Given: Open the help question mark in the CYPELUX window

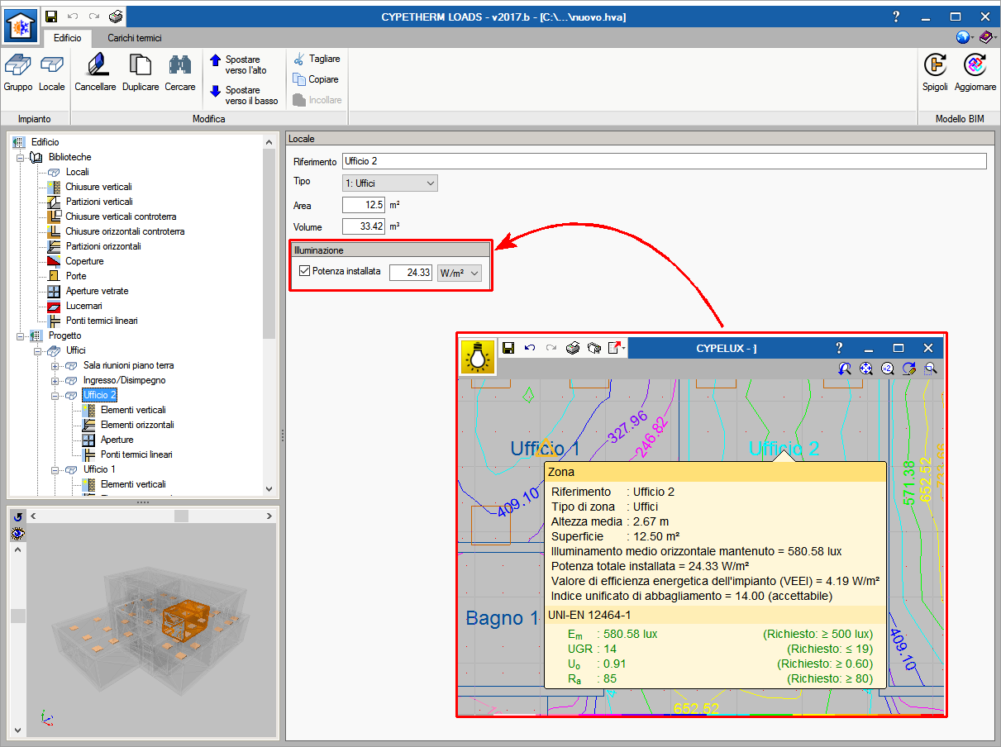Looking at the screenshot, I should click(x=839, y=348).
